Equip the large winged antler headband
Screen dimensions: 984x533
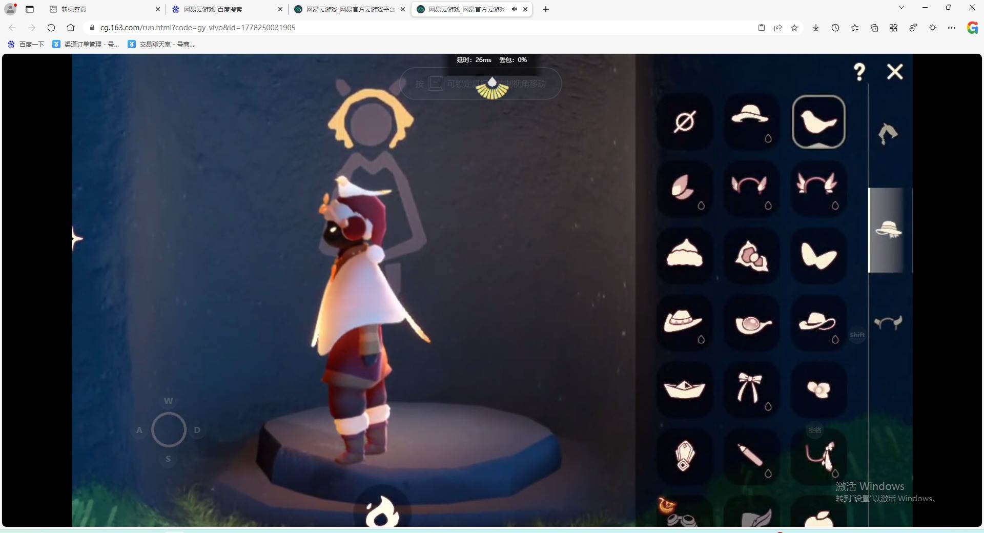coord(818,189)
